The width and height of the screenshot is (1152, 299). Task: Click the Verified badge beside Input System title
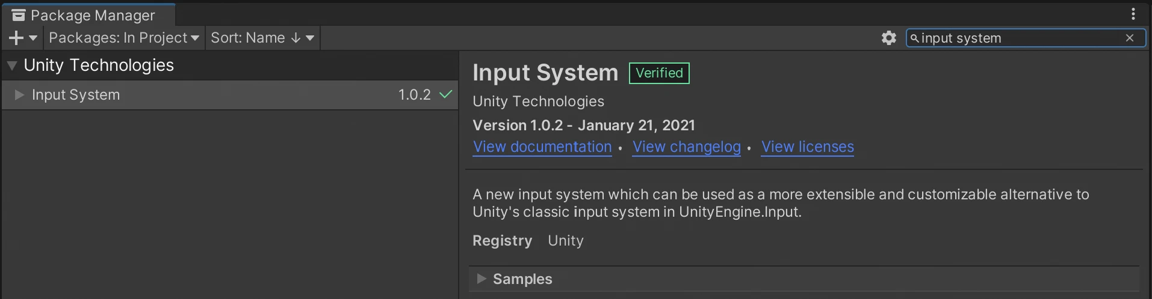click(659, 73)
